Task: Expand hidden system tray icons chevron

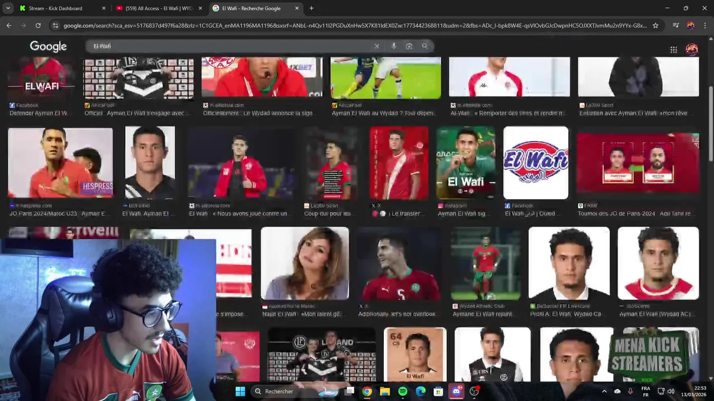Action: point(604,392)
